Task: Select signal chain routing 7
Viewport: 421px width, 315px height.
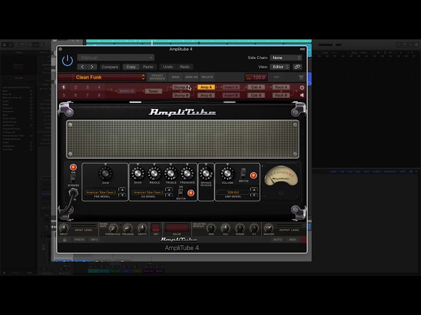Action: point(87,95)
